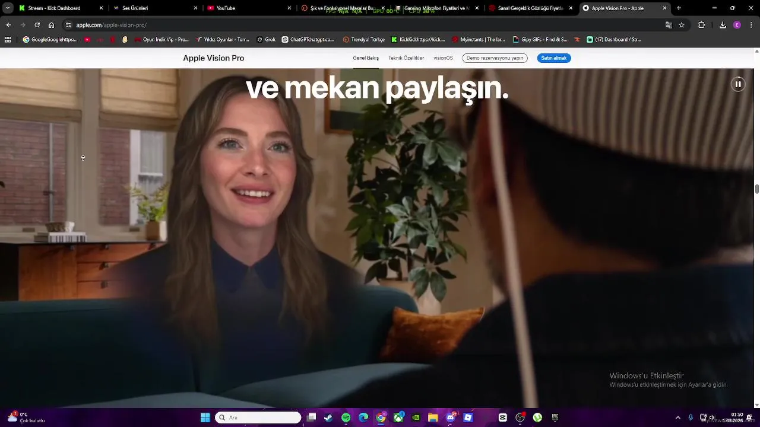Go to the browser home page
760x427 pixels.
coord(51,25)
